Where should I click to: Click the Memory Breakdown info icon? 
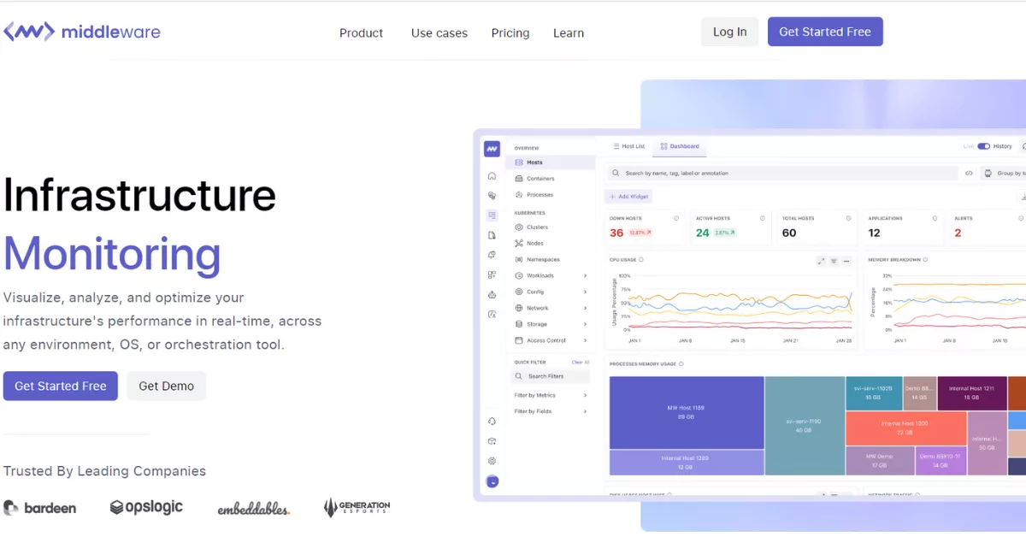pos(925,260)
